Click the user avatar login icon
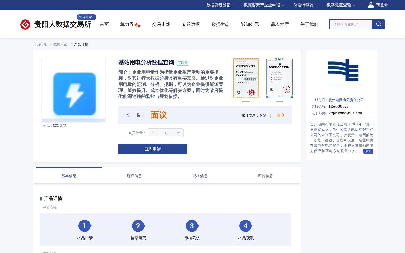The height and width of the screenshot is (253, 405). point(371,5)
